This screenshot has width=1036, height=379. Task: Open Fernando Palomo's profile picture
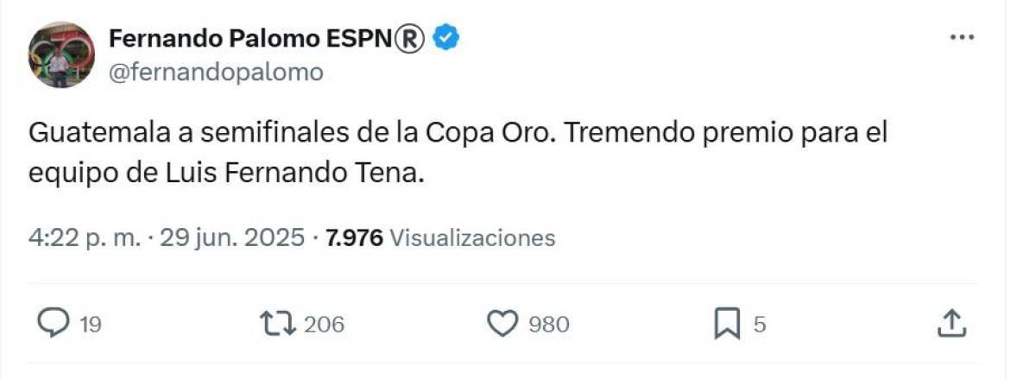tap(61, 55)
